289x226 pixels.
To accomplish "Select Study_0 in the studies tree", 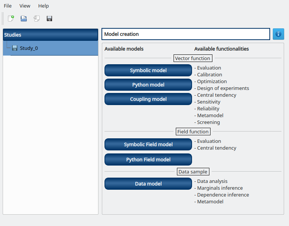I will (x=29, y=48).
